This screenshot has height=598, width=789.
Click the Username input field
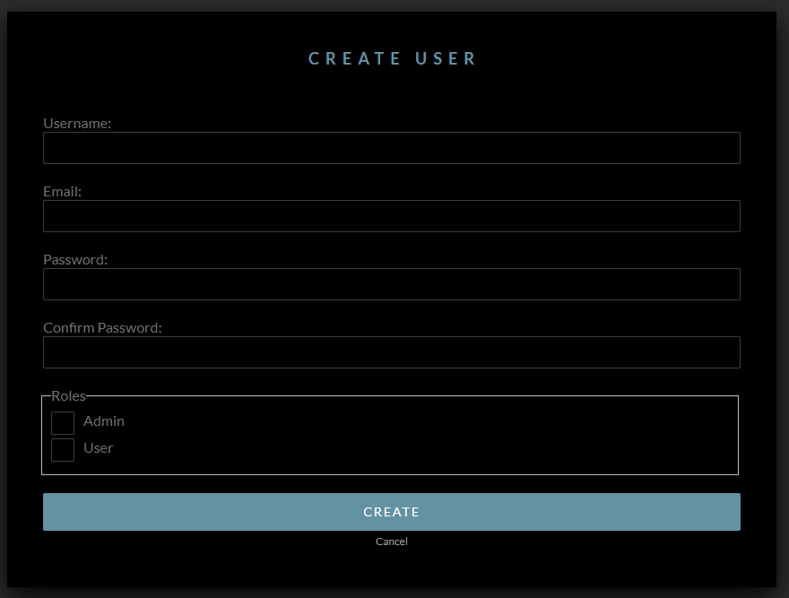point(391,148)
